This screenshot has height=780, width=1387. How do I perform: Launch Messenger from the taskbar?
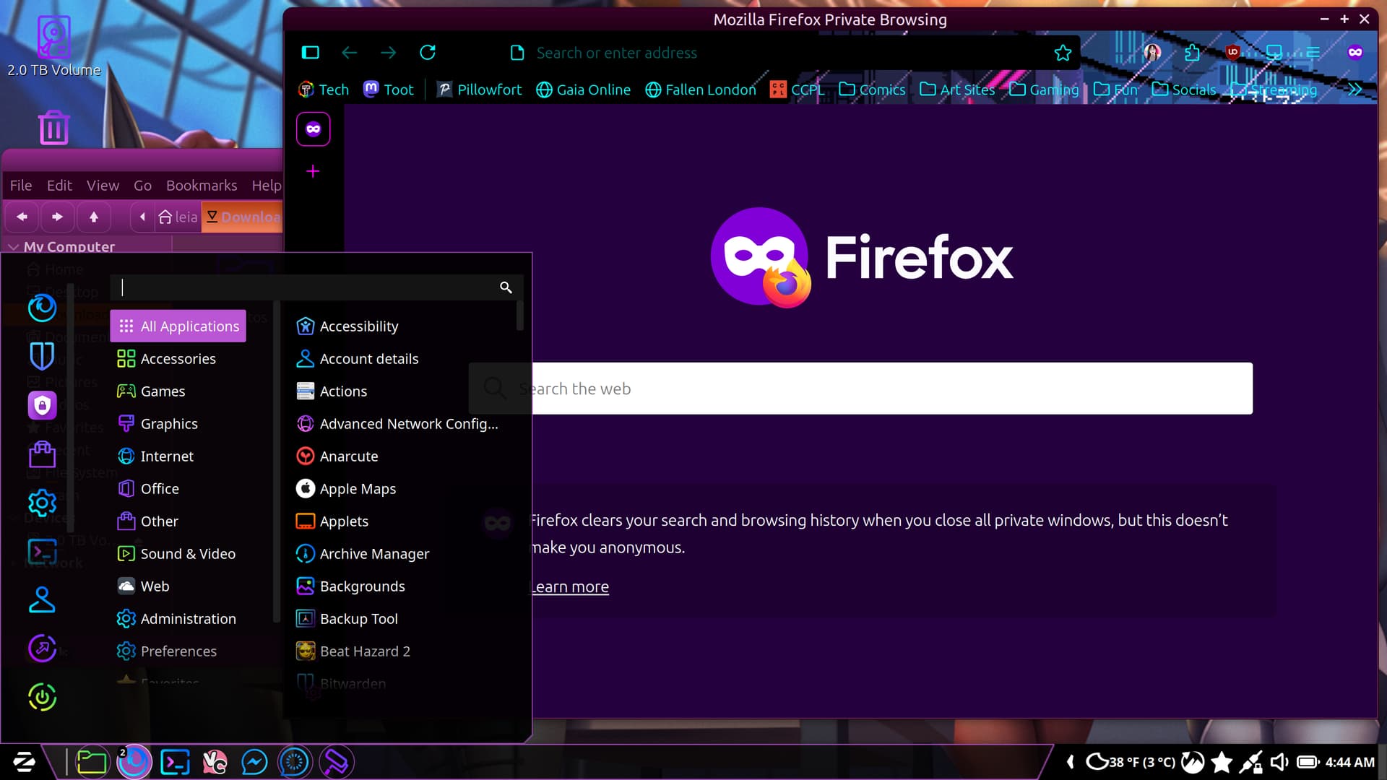[x=254, y=762]
